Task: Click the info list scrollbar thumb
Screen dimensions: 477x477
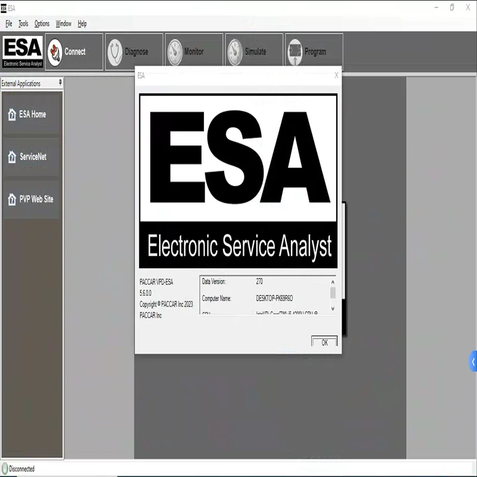Action: point(333,293)
